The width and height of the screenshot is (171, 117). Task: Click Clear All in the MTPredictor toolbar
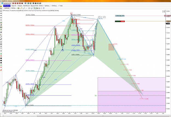tap(14, 6)
